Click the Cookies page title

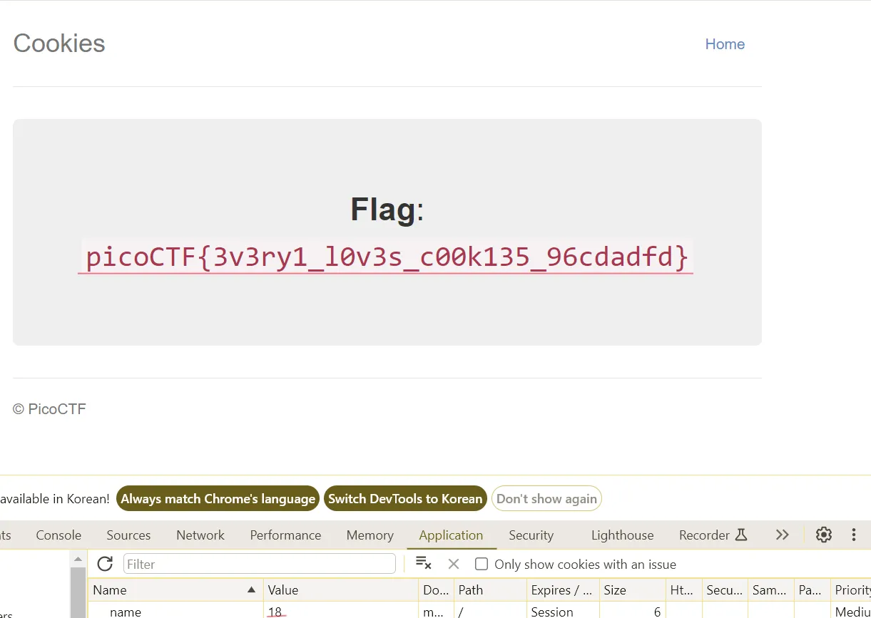tap(59, 43)
